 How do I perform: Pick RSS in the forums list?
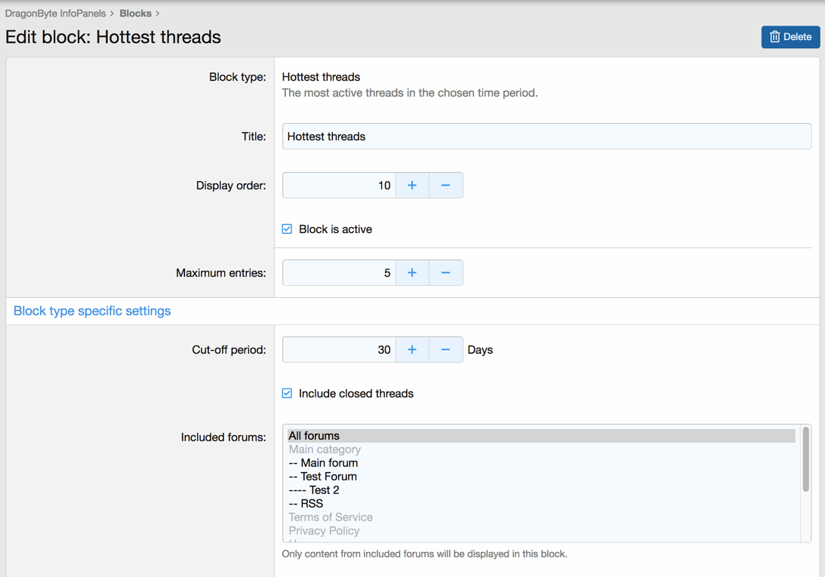306,504
